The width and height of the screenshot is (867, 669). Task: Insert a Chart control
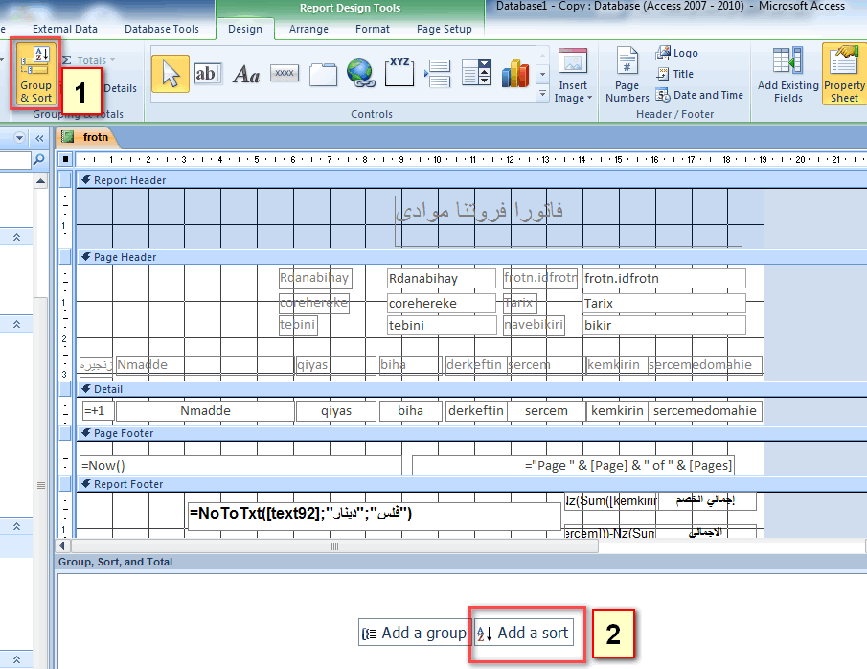tap(514, 74)
